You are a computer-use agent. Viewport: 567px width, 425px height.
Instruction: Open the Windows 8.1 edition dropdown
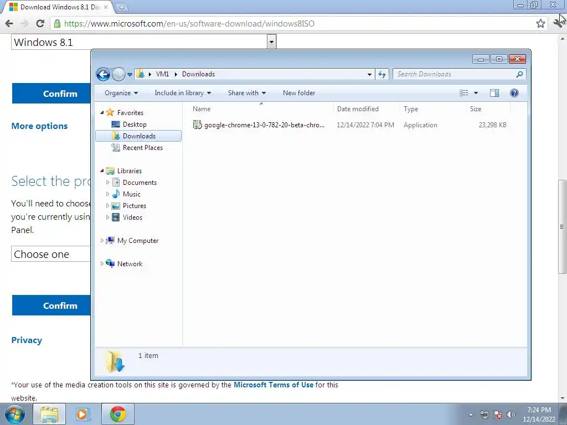pos(271,42)
